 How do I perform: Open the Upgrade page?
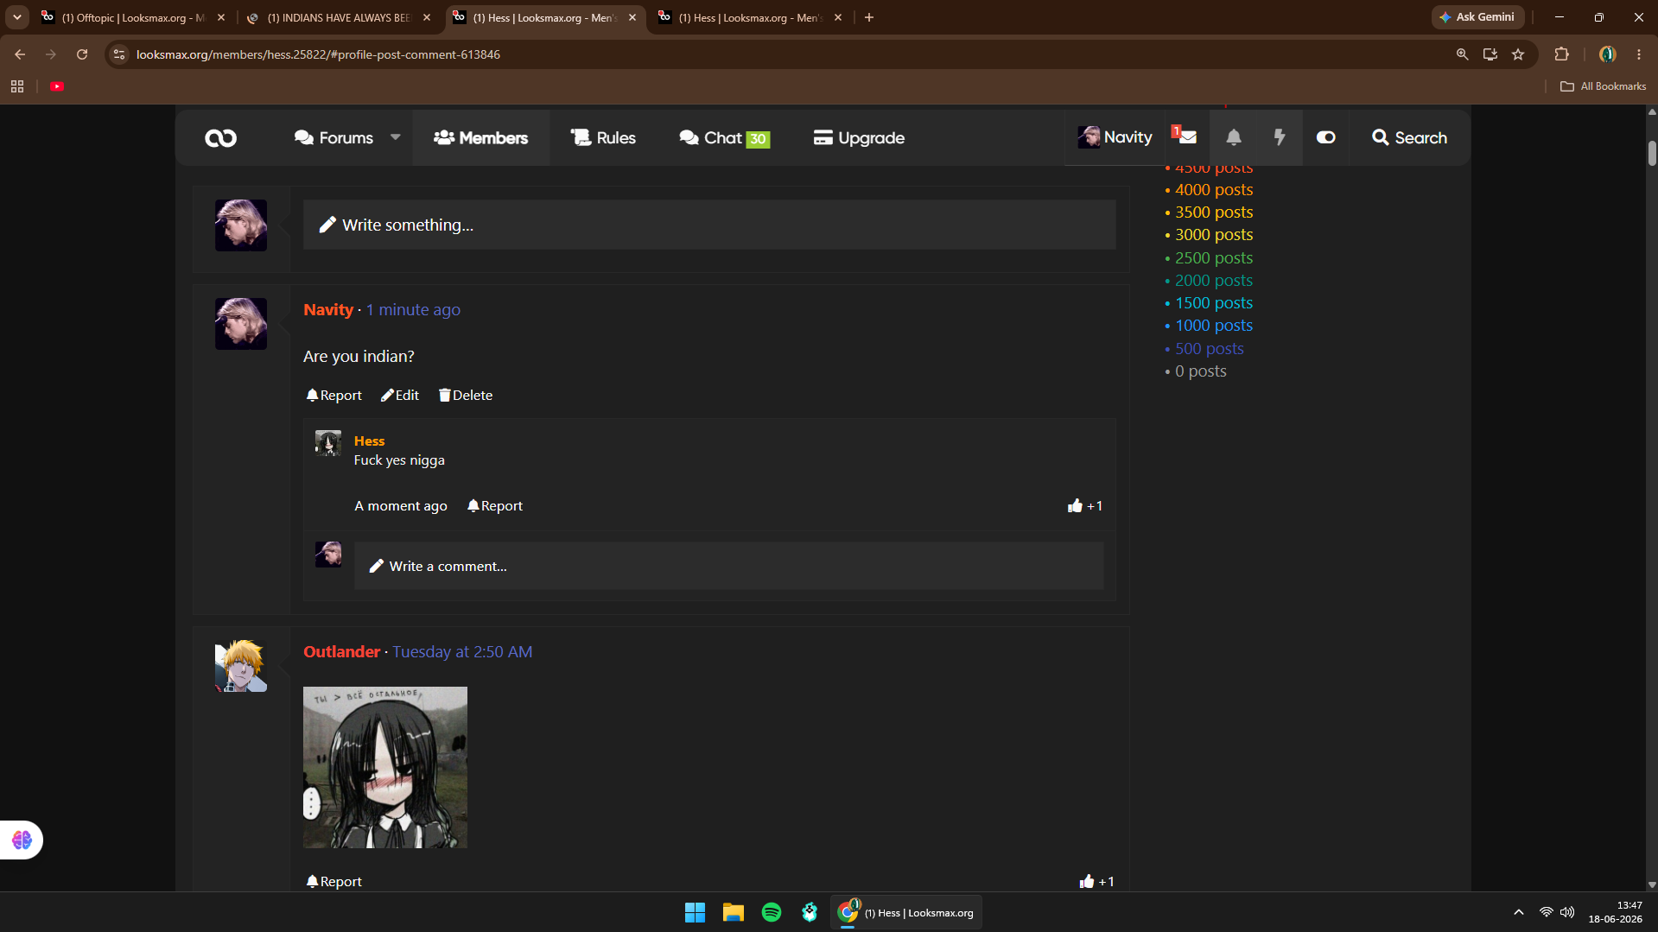tap(859, 138)
